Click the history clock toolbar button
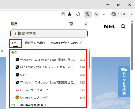This screenshot has width=135, height=109. point(88,14)
